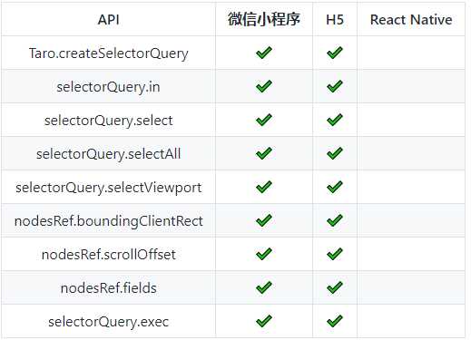Click the WeChat checkmark for selectorQuery.selectViewport
The width and height of the screenshot is (471, 340).
[x=264, y=187]
